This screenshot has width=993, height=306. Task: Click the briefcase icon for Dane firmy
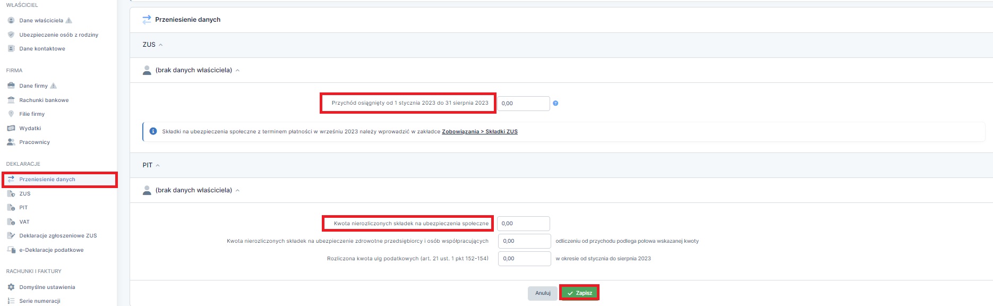coord(11,86)
